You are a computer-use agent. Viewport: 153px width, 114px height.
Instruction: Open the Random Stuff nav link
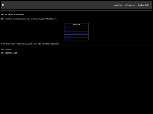(x=143, y=5)
